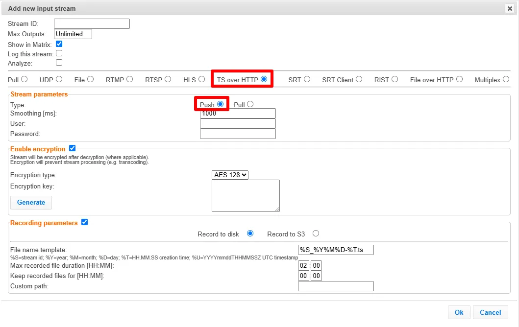Disable the Enable encryption checkbox
The height and width of the screenshot is (327, 519).
point(72,148)
